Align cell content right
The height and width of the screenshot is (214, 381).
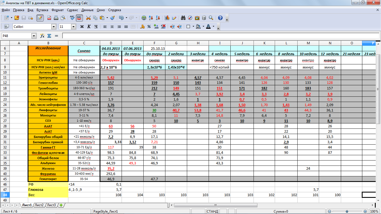coord(119,27)
